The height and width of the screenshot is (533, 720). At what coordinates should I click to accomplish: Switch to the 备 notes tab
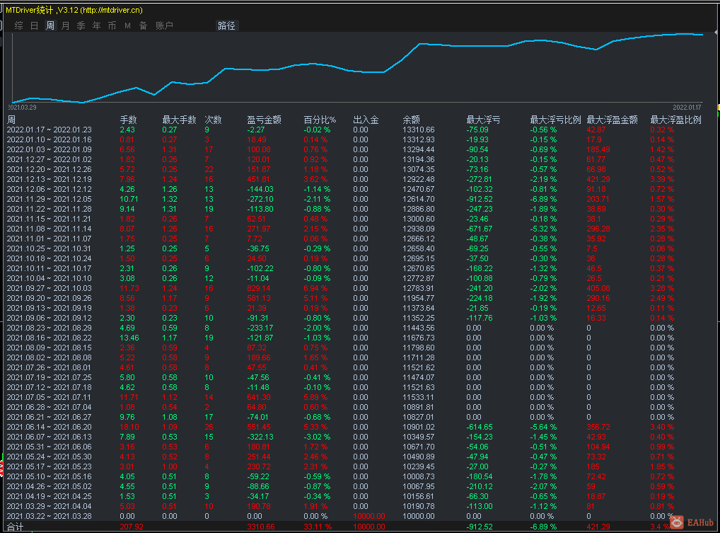pos(144,25)
